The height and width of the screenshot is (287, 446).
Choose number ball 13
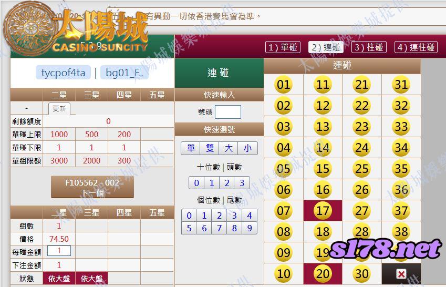point(323,127)
